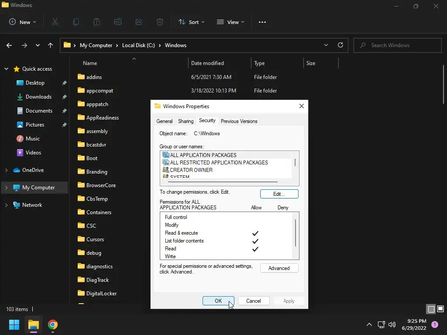Screen dimensions: 447x335
Task: Confirm the dialog with OK
Action: coord(218,301)
